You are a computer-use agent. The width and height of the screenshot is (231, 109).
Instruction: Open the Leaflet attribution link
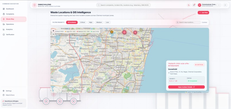[x=188, y=92]
